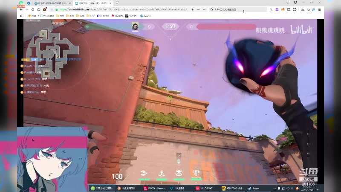Toggle the bookmarks sidebar arrow
Viewport: 341px width, 192px height.
point(21,16)
